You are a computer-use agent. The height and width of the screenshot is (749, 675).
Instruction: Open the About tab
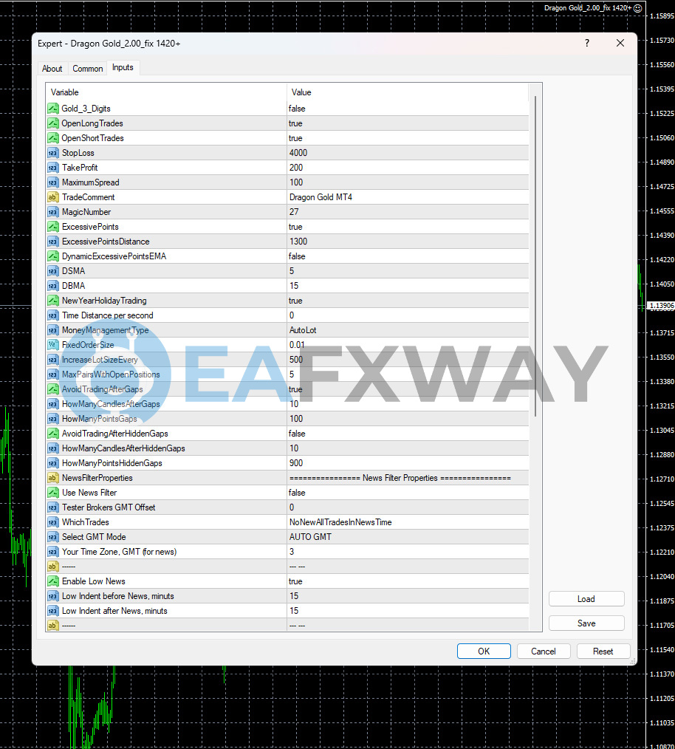coord(52,68)
